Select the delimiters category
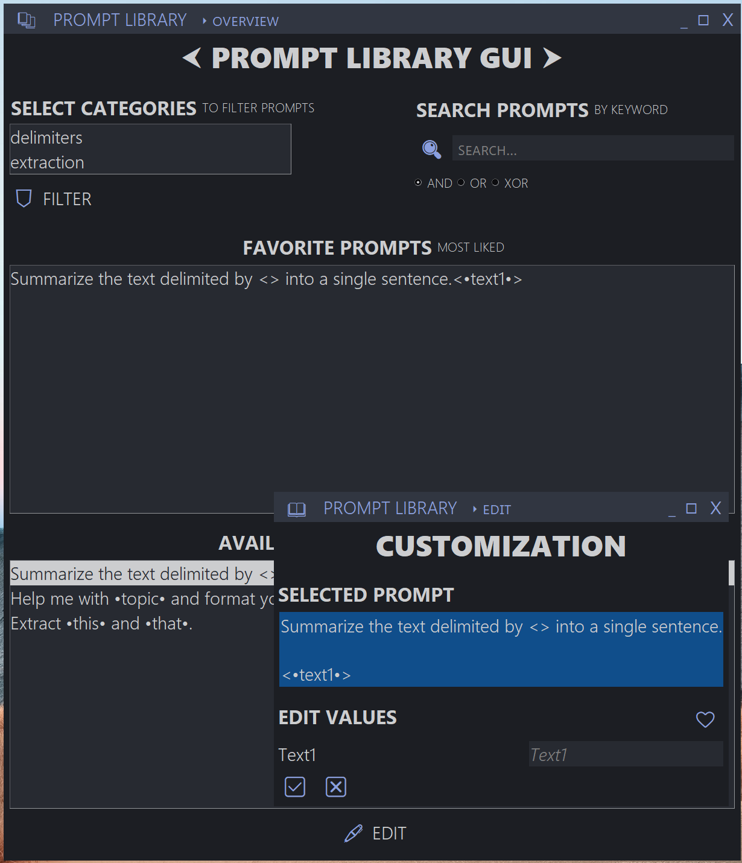This screenshot has width=742, height=863. (x=46, y=138)
